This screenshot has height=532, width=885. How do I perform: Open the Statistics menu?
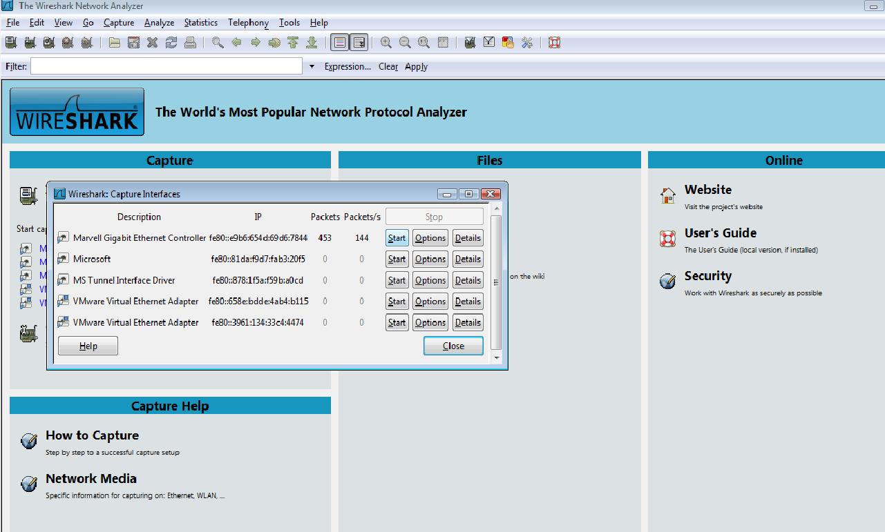point(200,22)
